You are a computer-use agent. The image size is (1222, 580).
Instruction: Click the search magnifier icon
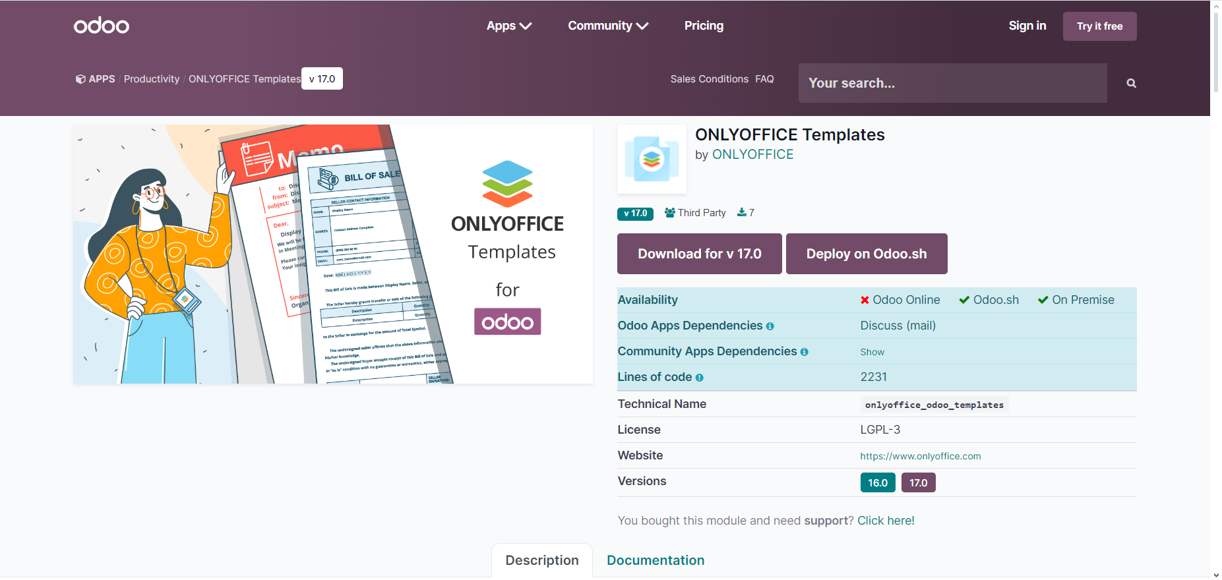[1131, 83]
